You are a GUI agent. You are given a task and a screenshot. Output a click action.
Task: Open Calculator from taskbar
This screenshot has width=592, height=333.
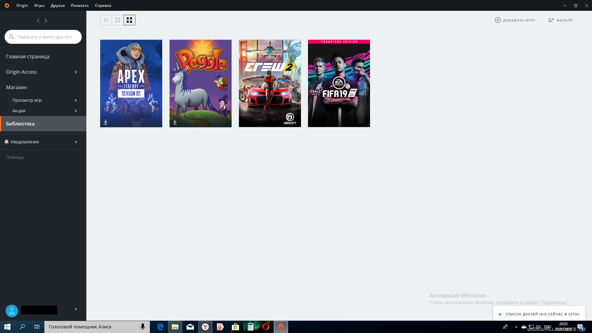tap(250, 327)
